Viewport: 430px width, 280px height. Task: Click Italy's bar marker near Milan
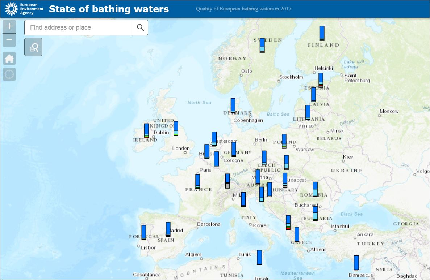click(x=243, y=199)
